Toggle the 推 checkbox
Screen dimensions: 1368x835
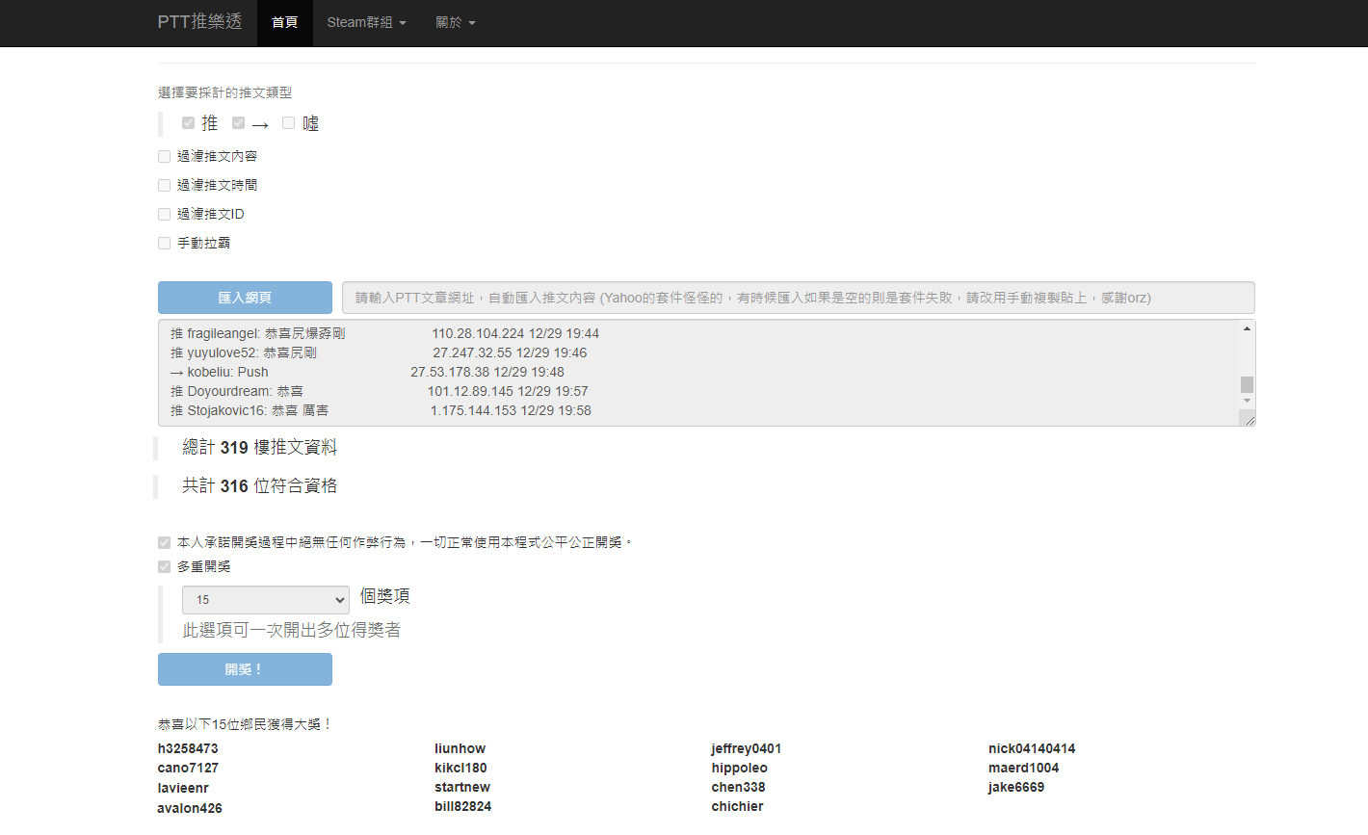point(188,123)
